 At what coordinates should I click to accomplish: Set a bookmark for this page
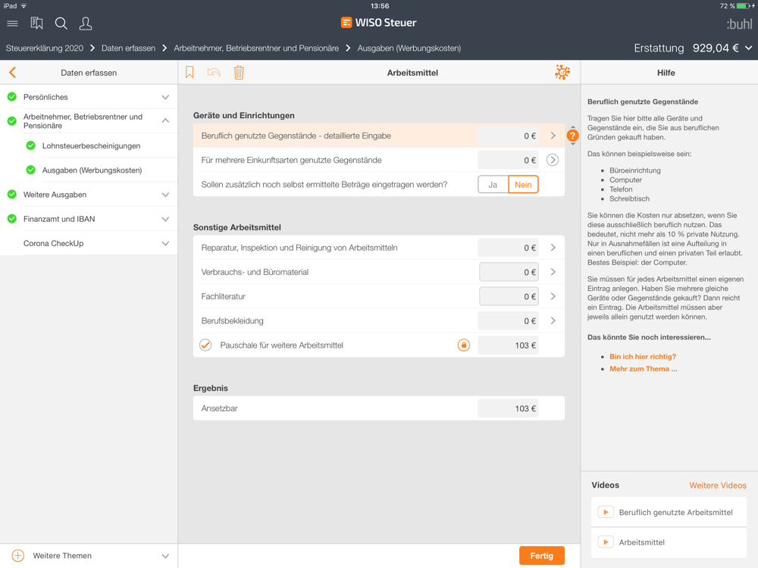tap(189, 73)
